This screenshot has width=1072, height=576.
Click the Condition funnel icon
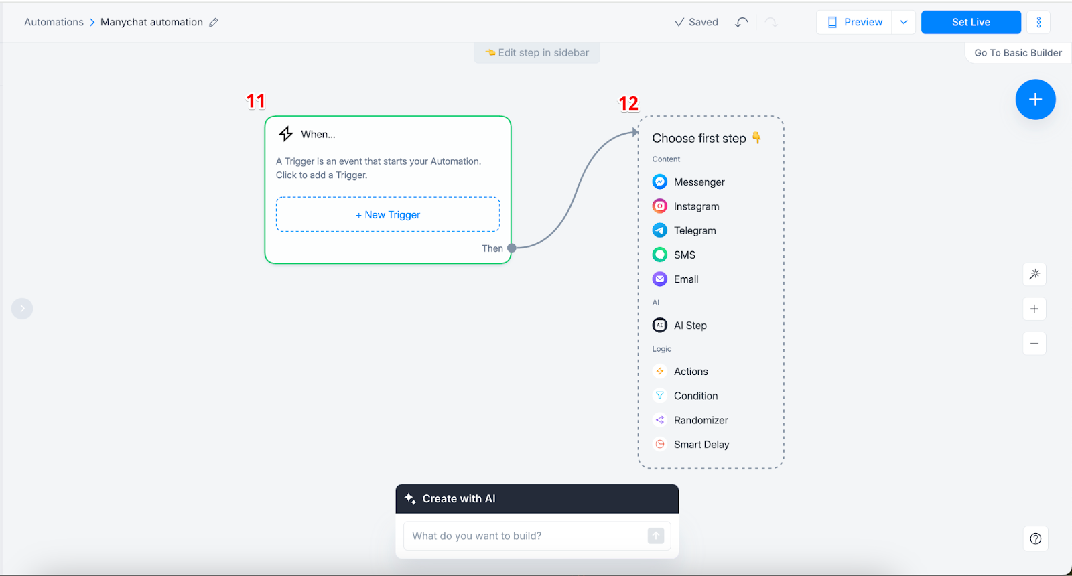tap(660, 396)
